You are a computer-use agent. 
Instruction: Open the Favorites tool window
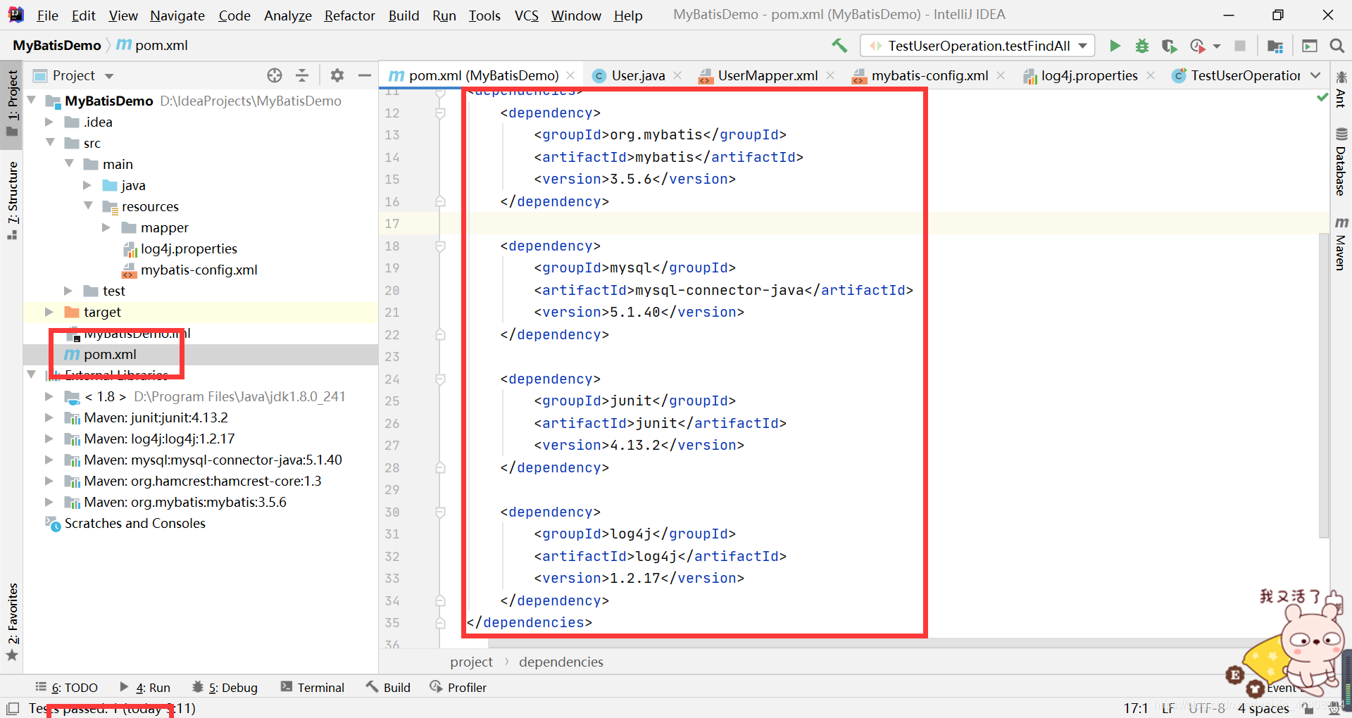coord(12,622)
